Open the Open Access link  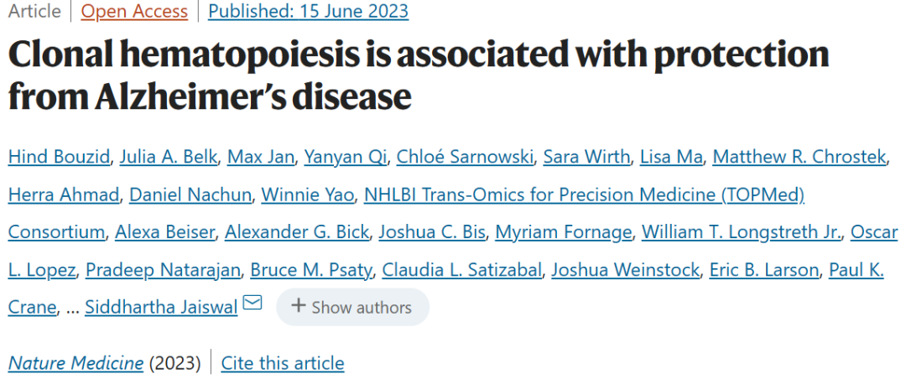point(134,12)
